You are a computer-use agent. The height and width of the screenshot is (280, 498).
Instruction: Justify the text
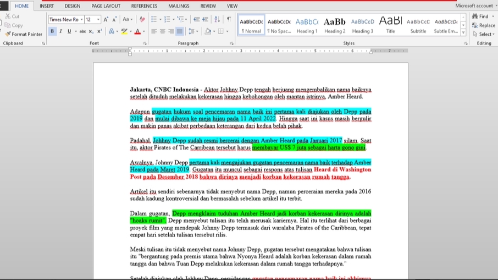pos(179,31)
